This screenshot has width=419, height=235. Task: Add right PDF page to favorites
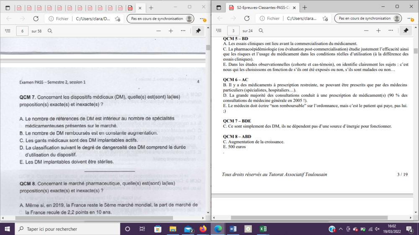pyautogui.click(x=325, y=19)
